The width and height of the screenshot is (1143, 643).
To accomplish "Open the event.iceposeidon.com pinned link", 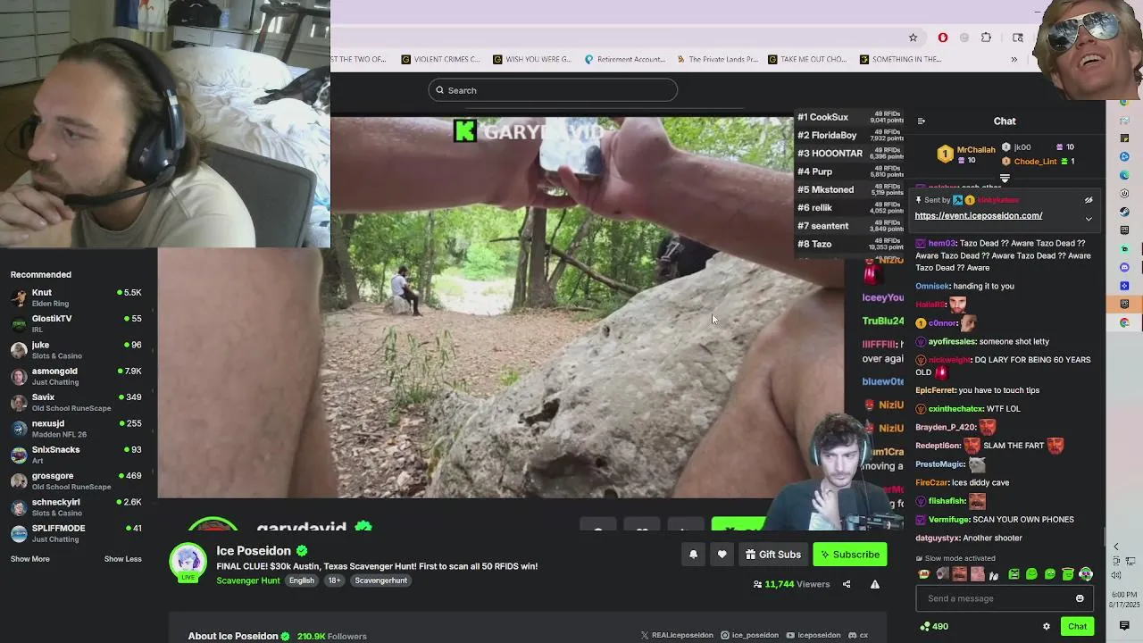I will point(979,215).
